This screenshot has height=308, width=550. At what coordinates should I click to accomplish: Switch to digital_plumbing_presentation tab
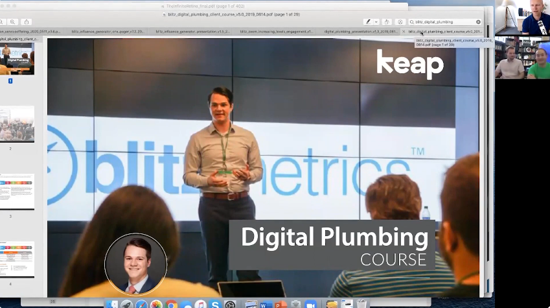(361, 32)
